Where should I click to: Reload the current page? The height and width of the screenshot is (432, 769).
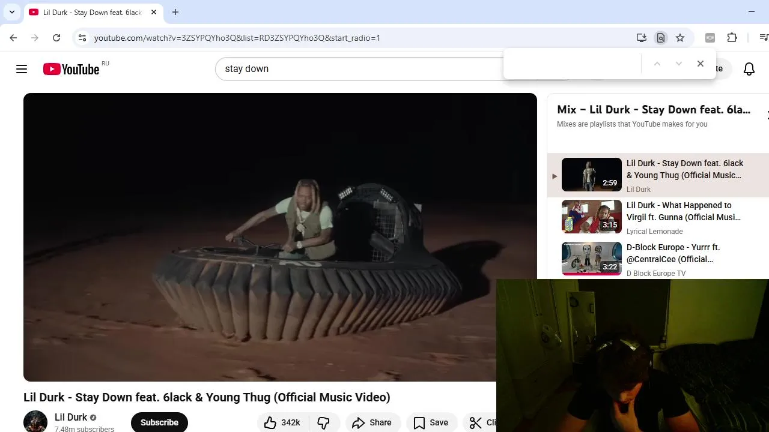(56, 38)
